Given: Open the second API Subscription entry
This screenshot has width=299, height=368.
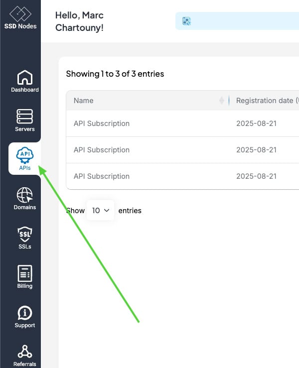Looking at the screenshot, I should coord(102,150).
